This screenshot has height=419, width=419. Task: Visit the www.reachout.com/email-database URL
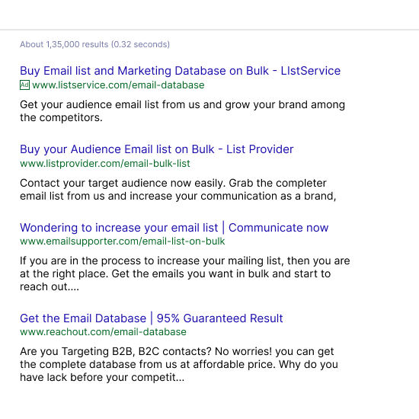click(103, 331)
